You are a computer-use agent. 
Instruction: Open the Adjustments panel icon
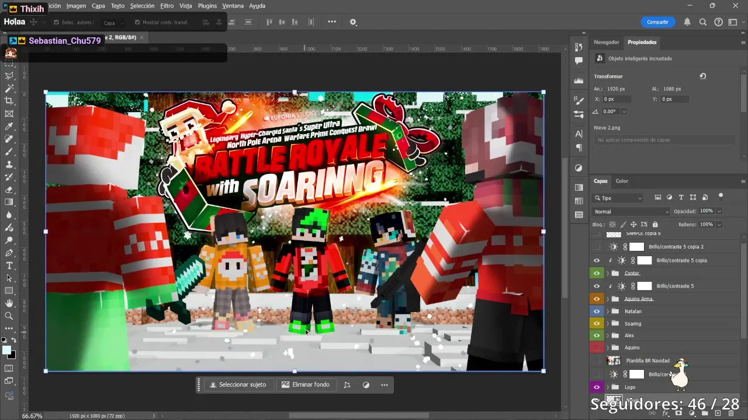tap(579, 168)
